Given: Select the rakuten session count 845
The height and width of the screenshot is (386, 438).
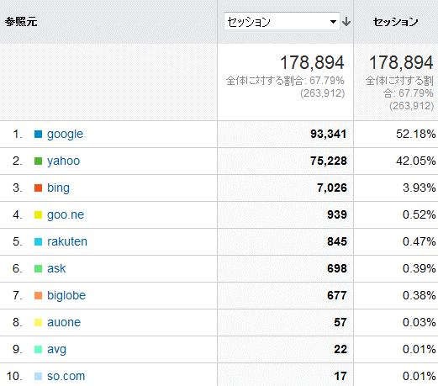Looking at the screenshot, I should (x=337, y=241).
